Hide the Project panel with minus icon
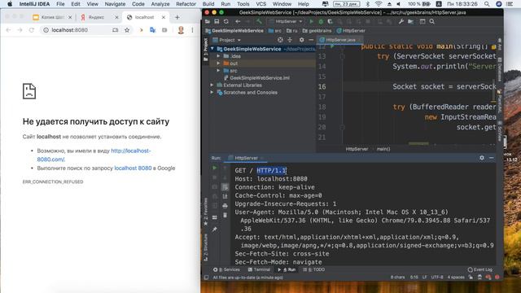Viewport: 521px width, 293px height. pyautogui.click(x=311, y=40)
